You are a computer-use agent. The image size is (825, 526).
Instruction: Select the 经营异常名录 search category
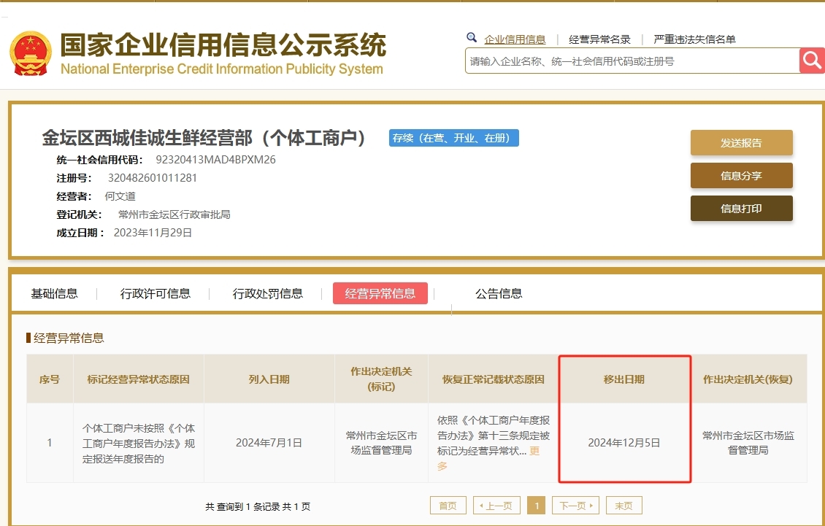[599, 39]
